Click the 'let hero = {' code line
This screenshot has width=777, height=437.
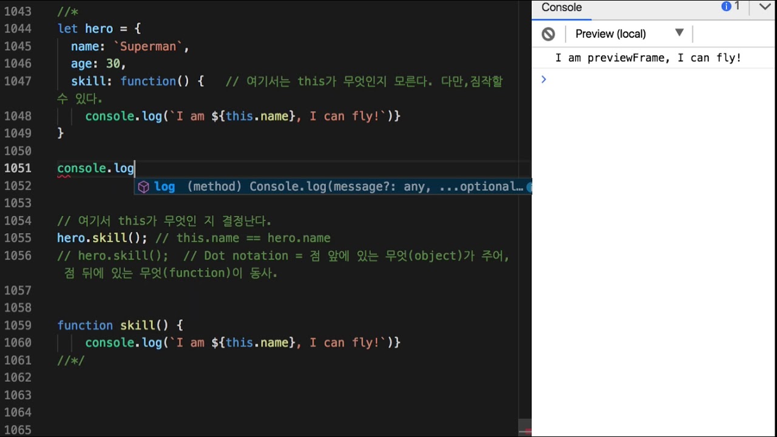click(99, 29)
